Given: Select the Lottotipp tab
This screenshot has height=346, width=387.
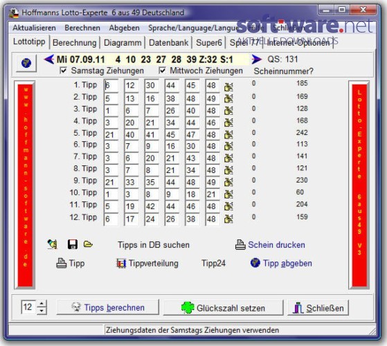Looking at the screenshot, I should pos(29,42).
